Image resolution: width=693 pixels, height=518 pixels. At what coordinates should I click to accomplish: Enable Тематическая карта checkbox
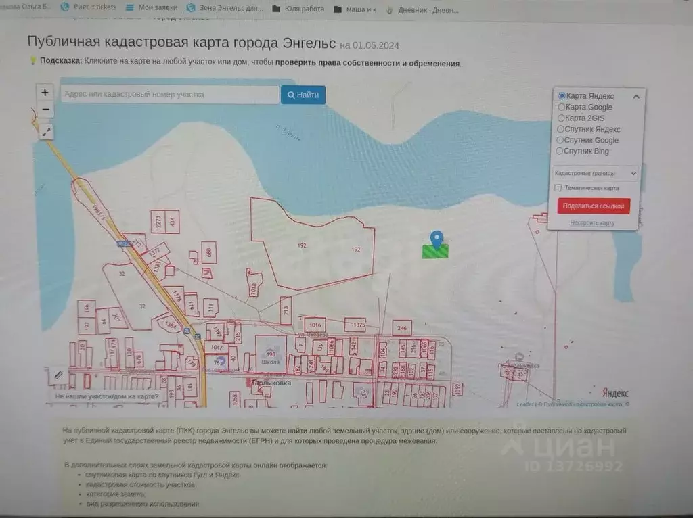(x=558, y=188)
